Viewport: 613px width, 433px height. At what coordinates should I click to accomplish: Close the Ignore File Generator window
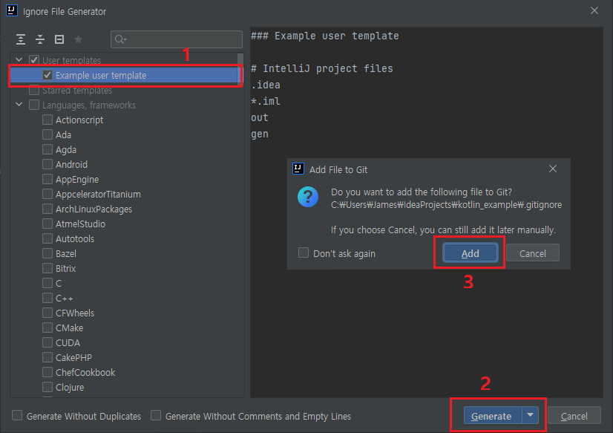[x=594, y=10]
